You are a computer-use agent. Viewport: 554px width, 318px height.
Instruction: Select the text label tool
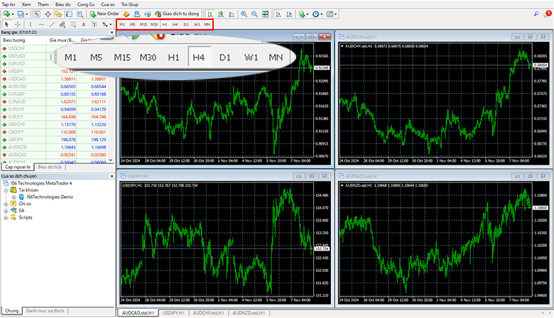(x=94, y=24)
